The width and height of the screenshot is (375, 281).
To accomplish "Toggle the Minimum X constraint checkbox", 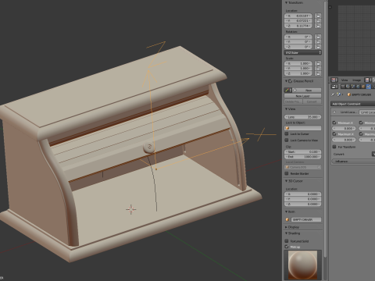I will click(x=334, y=123).
